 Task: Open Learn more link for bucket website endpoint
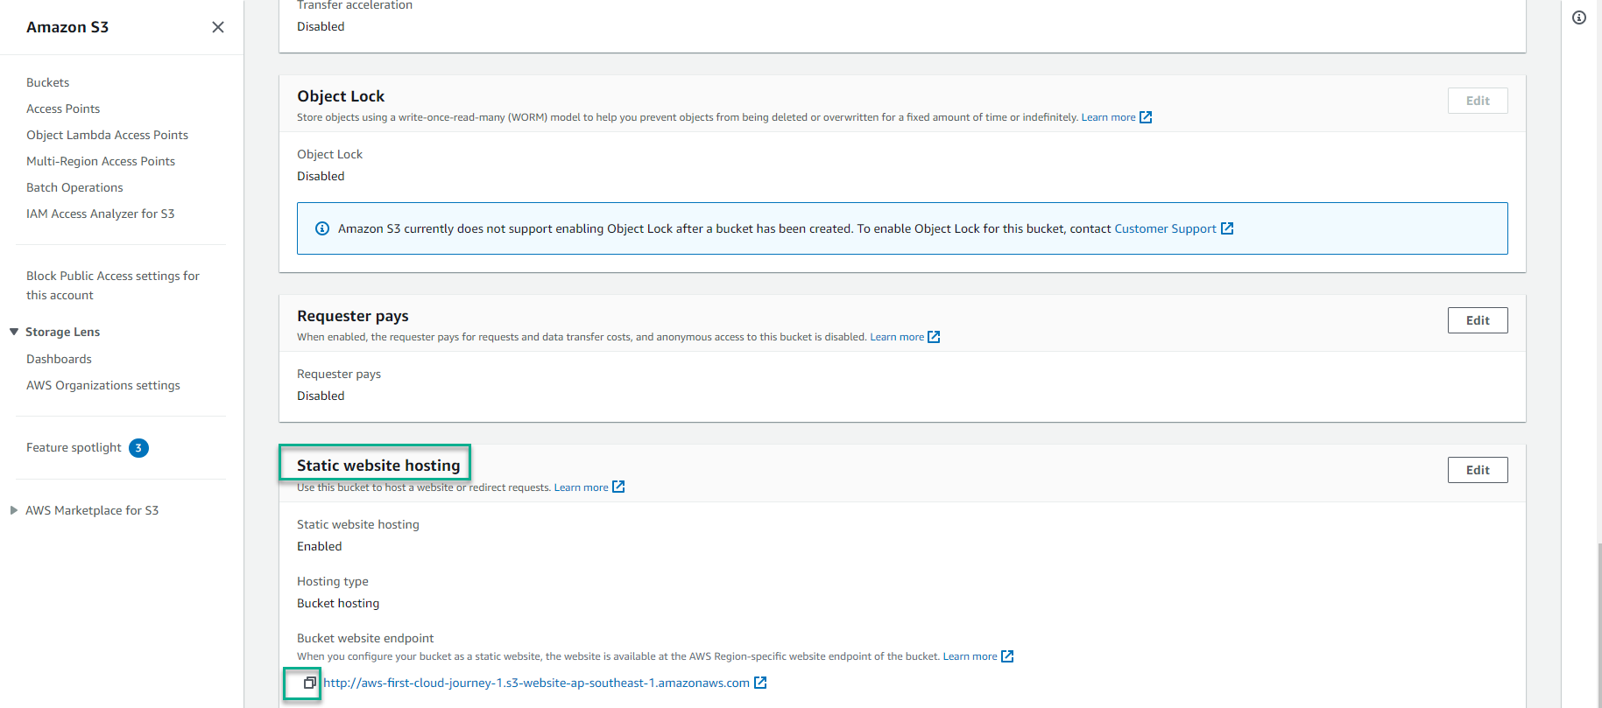[x=970, y=656]
